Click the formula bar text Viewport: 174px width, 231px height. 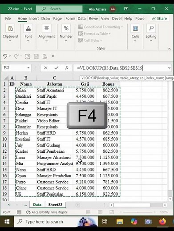[x=109, y=68]
